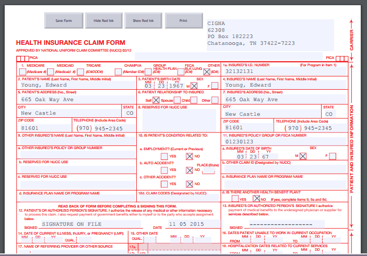Click the Policy Group or FECA Number field
Screen dimensions: 367x256
[285, 141]
